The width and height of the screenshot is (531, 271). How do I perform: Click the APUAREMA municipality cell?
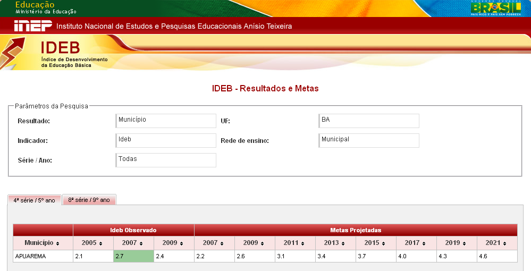(43, 256)
